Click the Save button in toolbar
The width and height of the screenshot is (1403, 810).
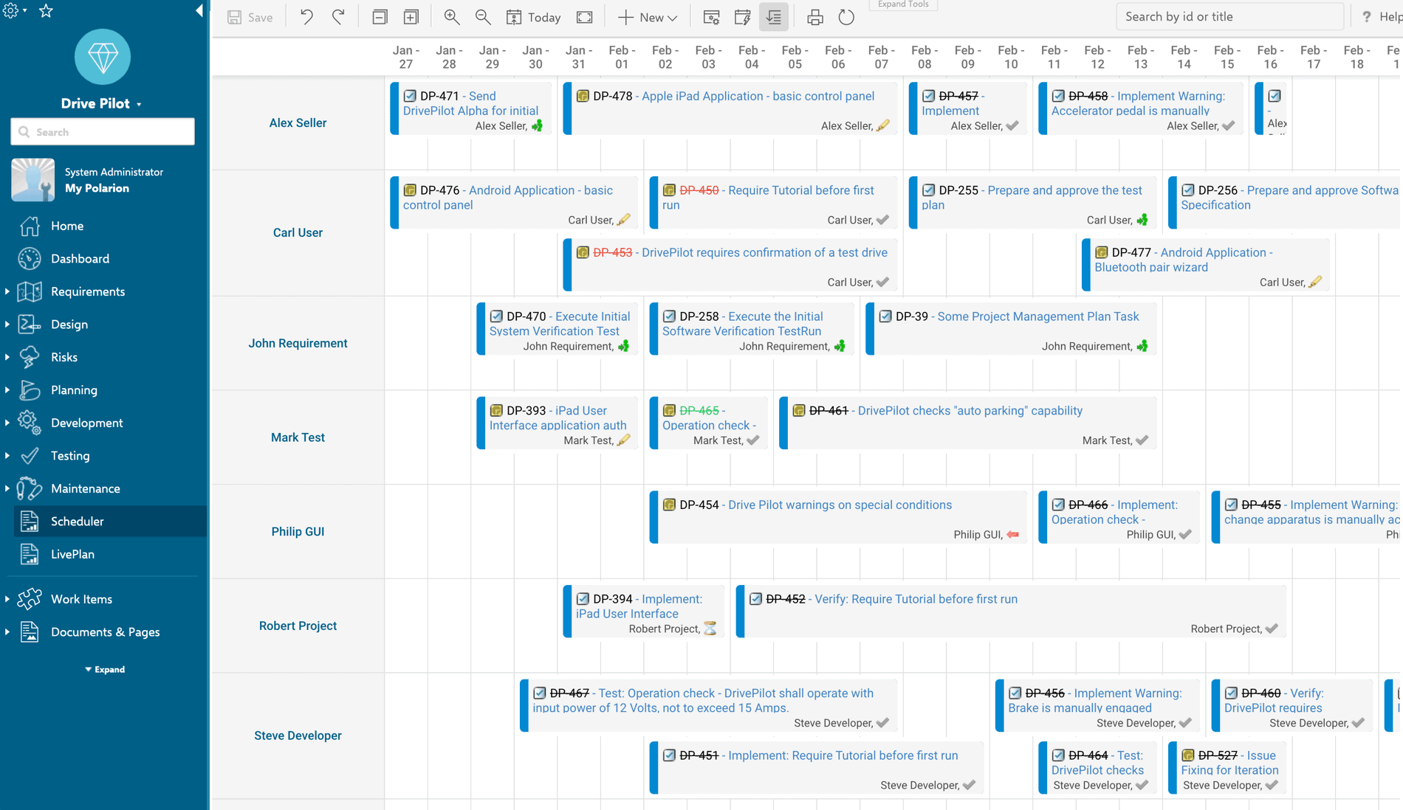[x=250, y=17]
